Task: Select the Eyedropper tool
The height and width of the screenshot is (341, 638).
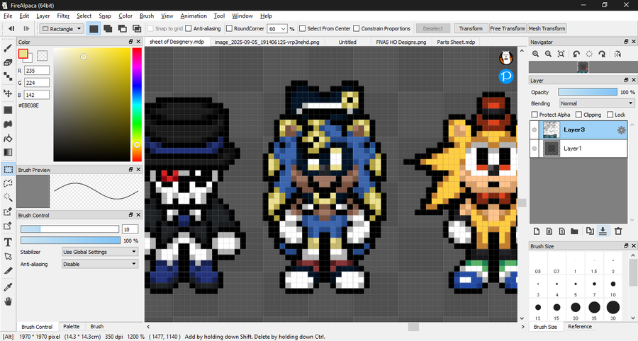Action: click(8, 287)
